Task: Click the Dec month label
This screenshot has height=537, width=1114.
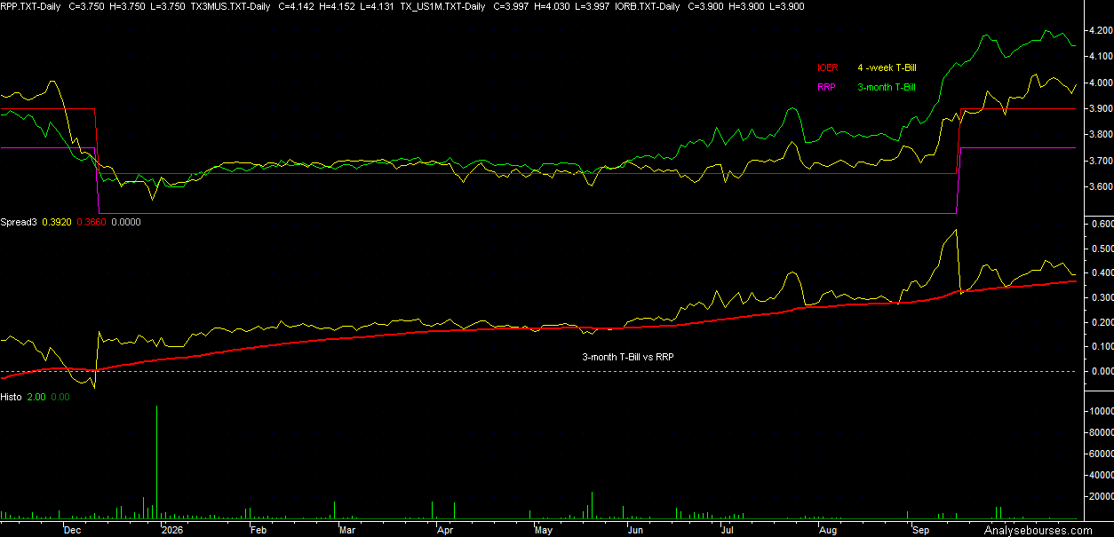Action: [x=71, y=530]
